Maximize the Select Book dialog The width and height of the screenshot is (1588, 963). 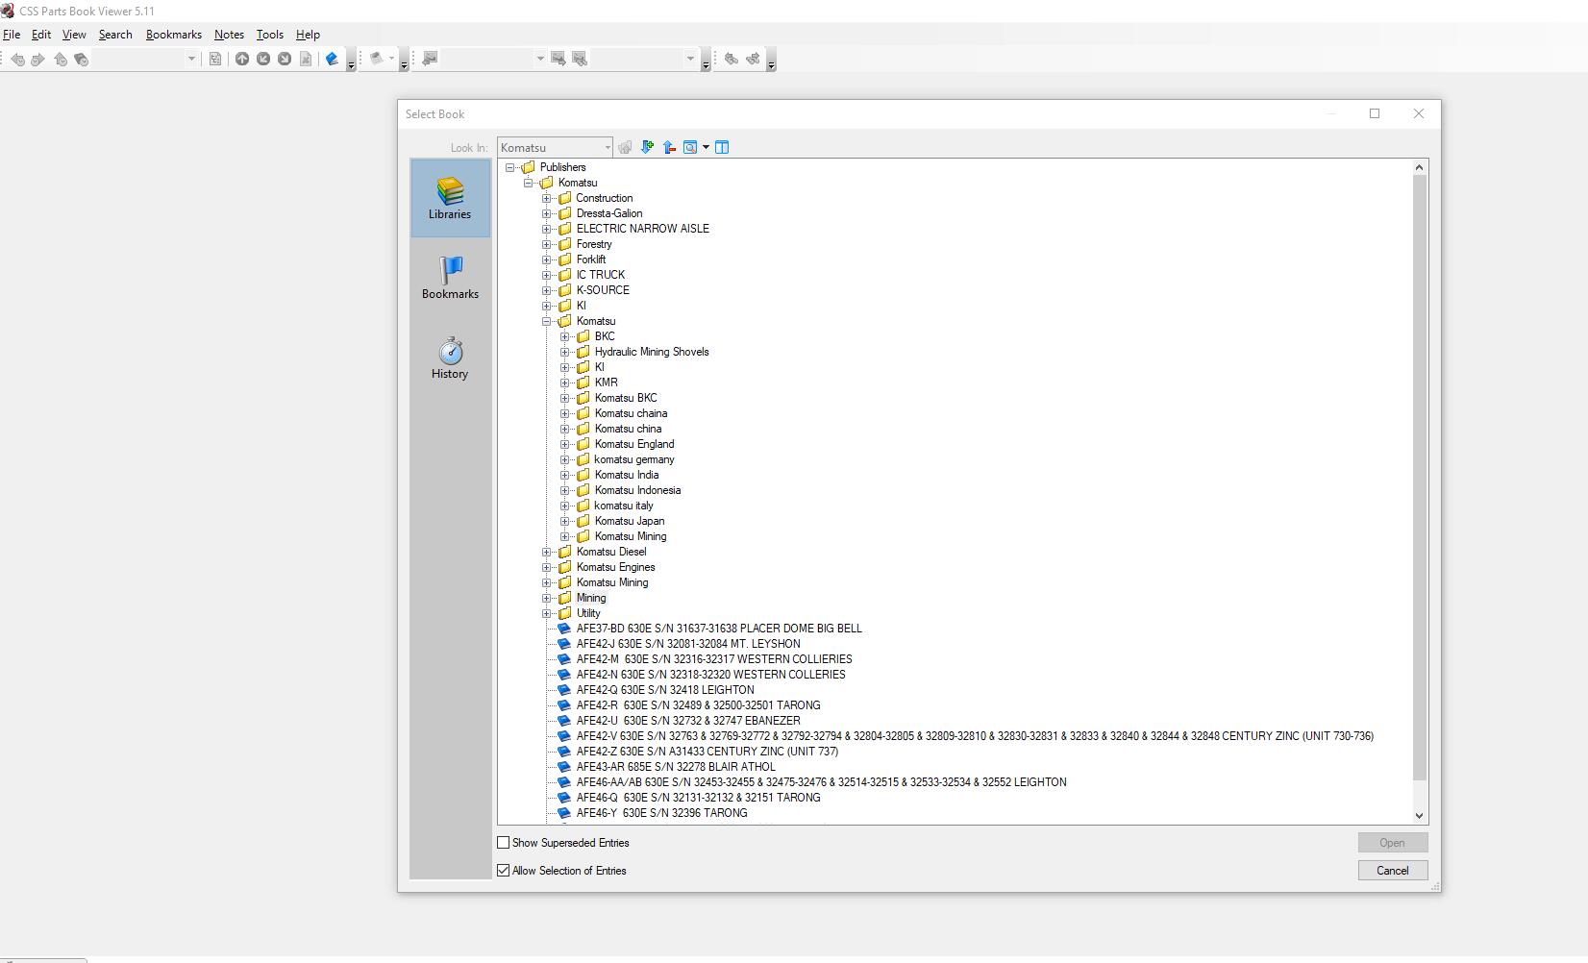(1375, 113)
